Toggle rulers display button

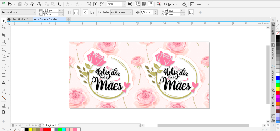(x=138, y=4)
